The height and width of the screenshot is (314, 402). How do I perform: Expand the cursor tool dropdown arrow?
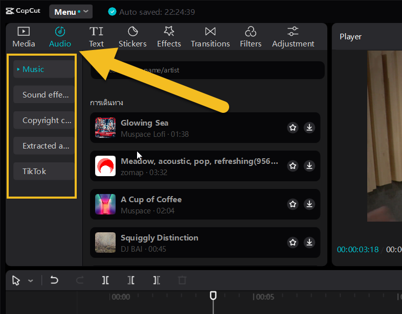31,281
